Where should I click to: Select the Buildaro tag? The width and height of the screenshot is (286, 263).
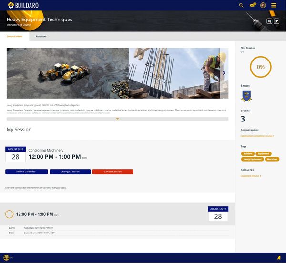click(248, 154)
